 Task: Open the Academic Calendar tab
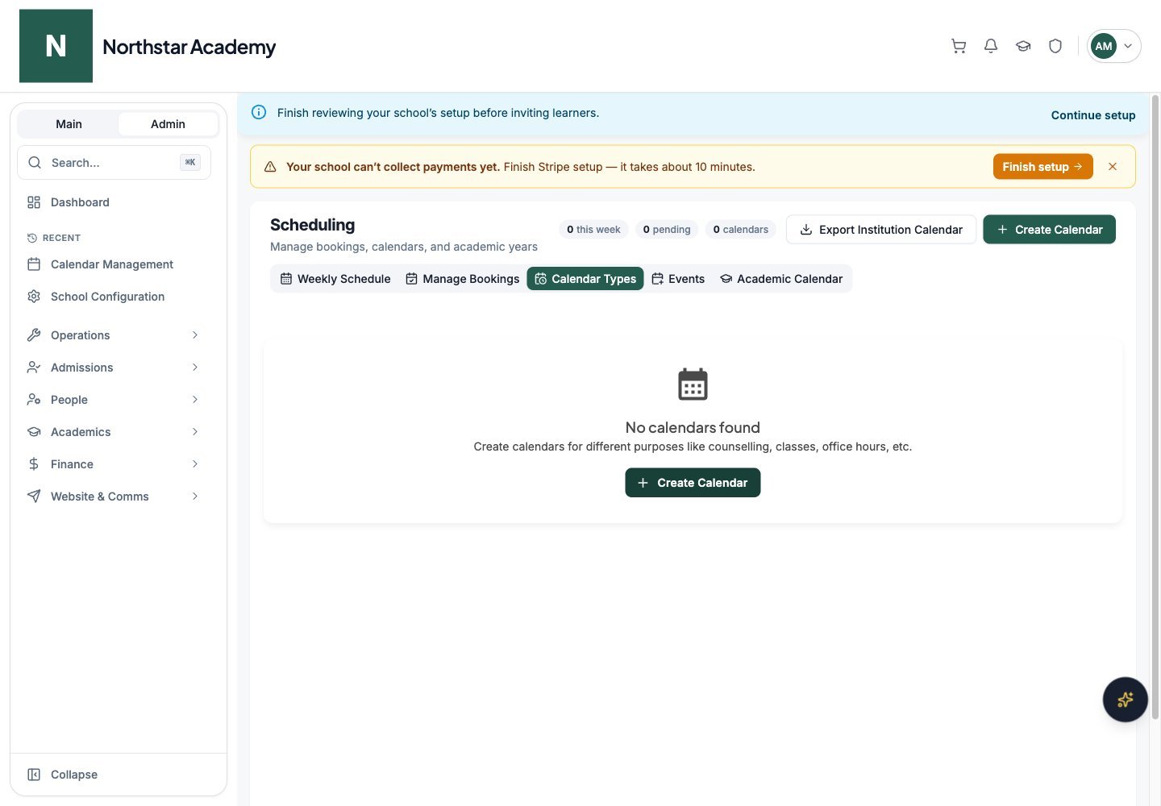[781, 279]
